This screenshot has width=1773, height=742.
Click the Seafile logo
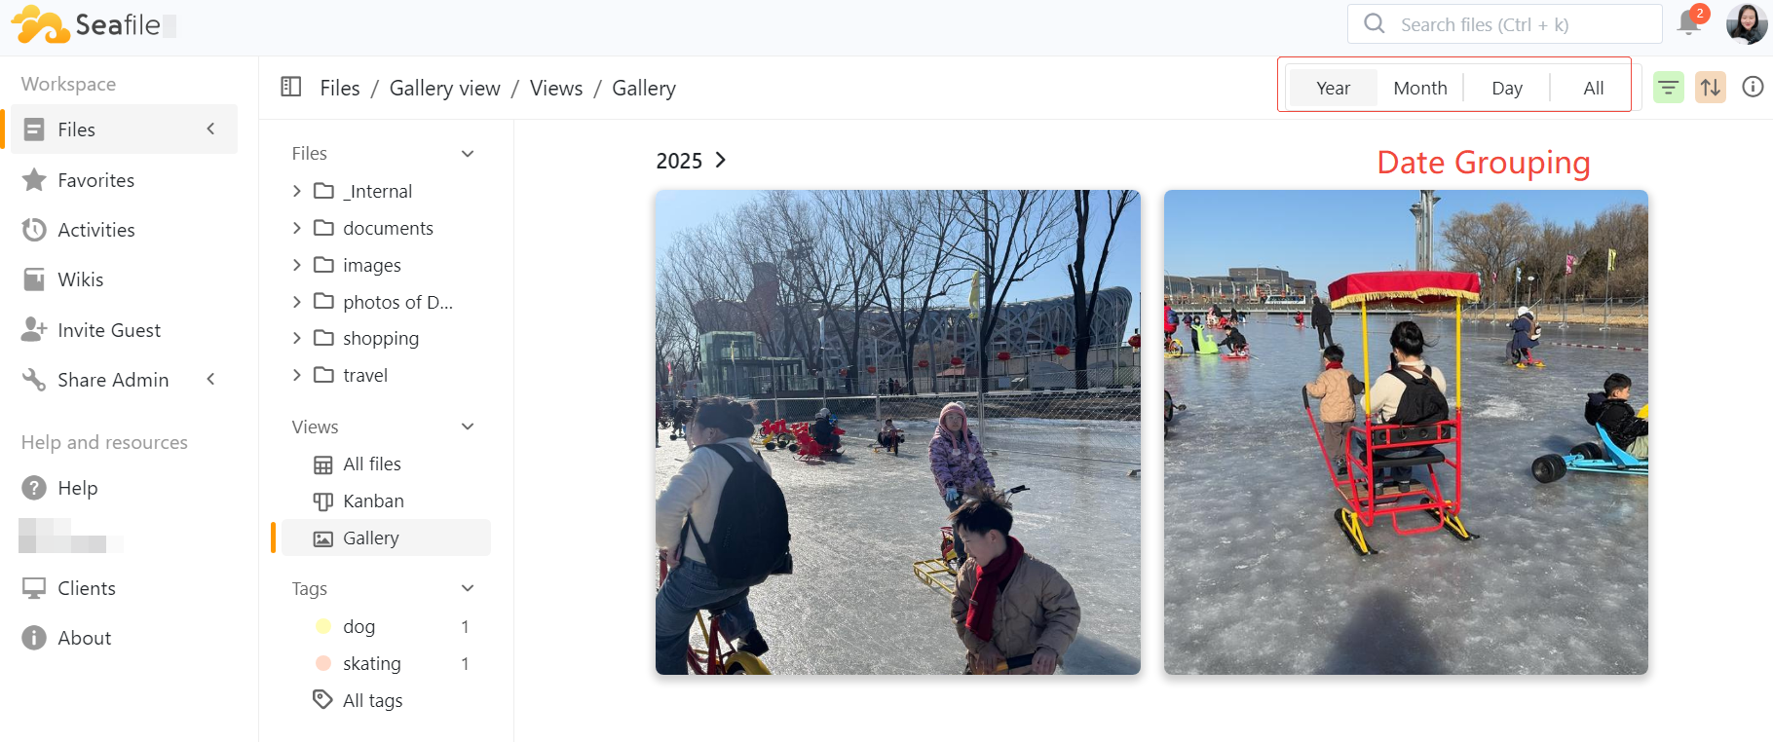point(86,24)
